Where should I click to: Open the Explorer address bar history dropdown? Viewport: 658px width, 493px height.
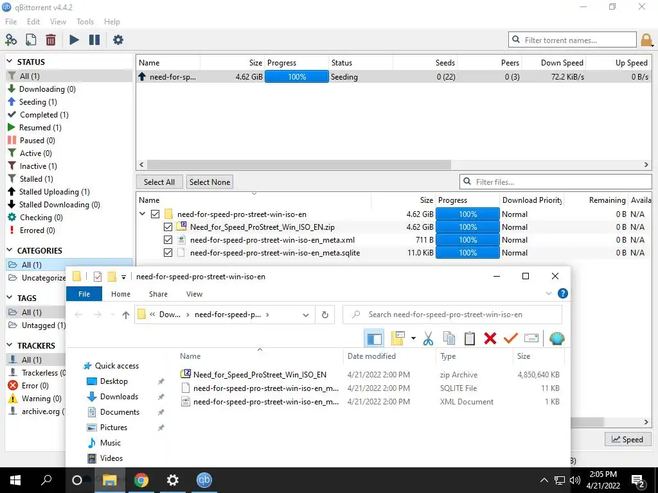(305, 315)
